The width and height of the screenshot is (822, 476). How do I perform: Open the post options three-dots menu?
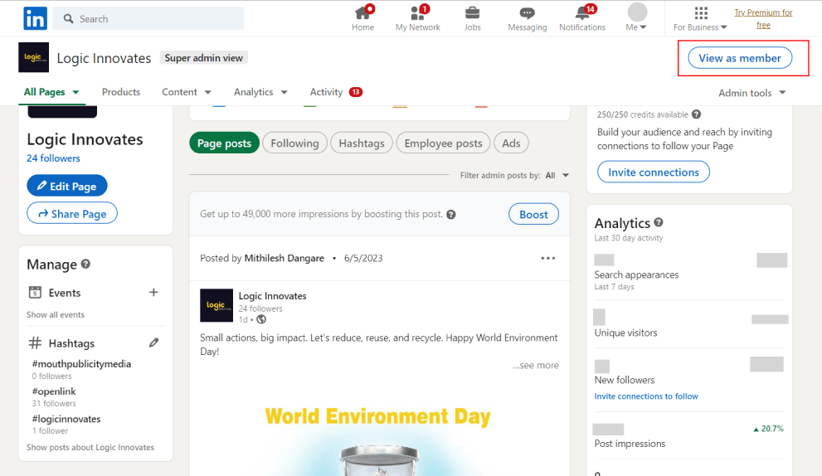pyautogui.click(x=547, y=258)
